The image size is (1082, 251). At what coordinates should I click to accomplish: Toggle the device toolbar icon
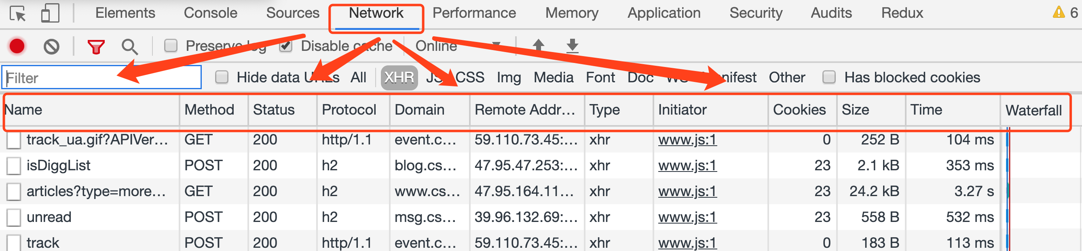coord(50,13)
